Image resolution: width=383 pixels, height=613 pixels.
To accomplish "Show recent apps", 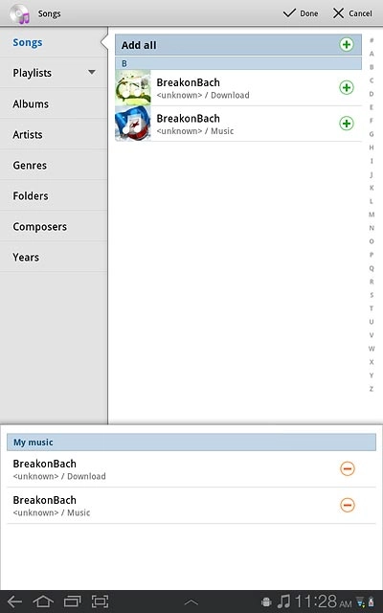I will point(73,602).
